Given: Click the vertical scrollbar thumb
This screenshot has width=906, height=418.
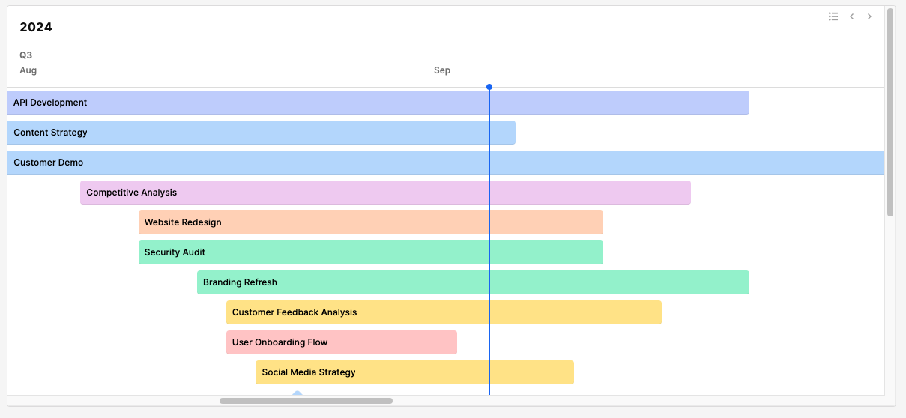Looking at the screenshot, I should 890,112.
